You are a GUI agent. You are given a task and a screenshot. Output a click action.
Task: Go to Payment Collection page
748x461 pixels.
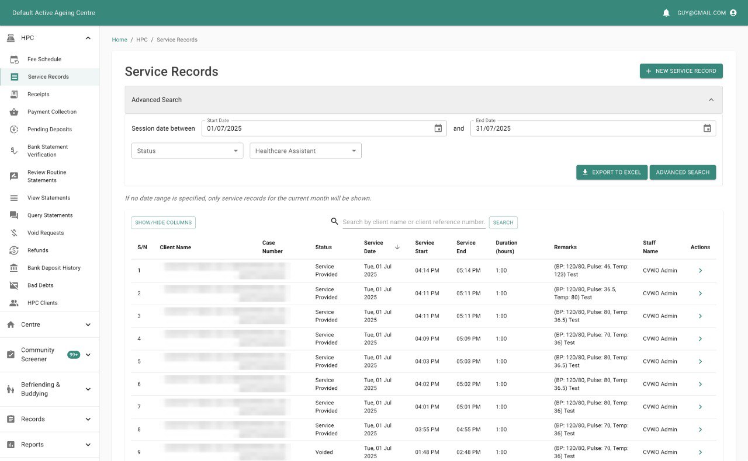coord(51,112)
